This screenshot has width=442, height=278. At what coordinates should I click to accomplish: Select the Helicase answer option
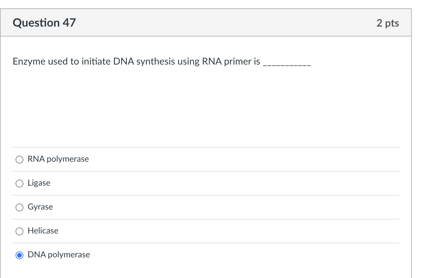click(x=19, y=231)
